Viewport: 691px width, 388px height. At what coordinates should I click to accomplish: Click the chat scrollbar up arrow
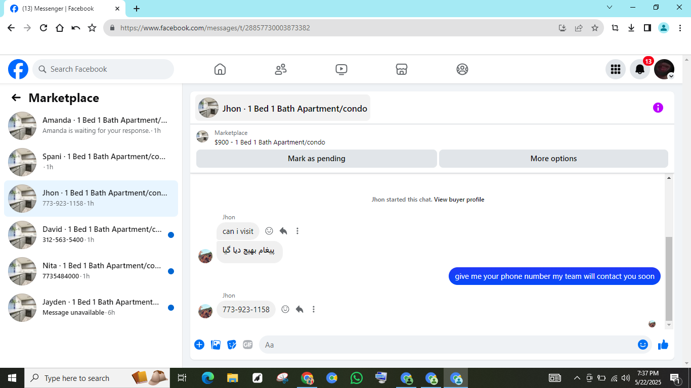669,178
